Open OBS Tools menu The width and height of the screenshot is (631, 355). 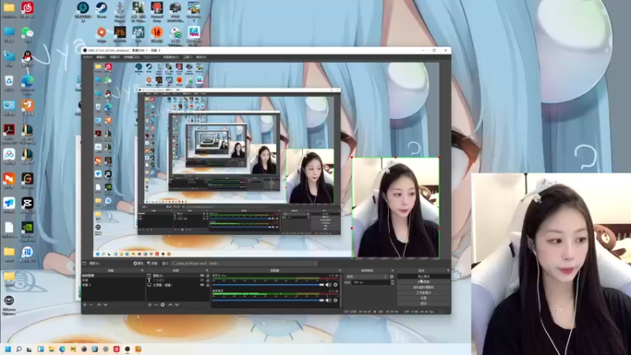(187, 57)
